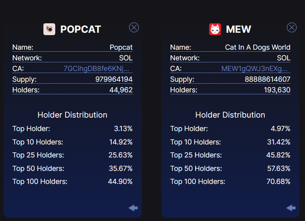Image resolution: width=305 pixels, height=221 pixels.
Task: Click MEW holders count 193,630
Action: pos(277,90)
